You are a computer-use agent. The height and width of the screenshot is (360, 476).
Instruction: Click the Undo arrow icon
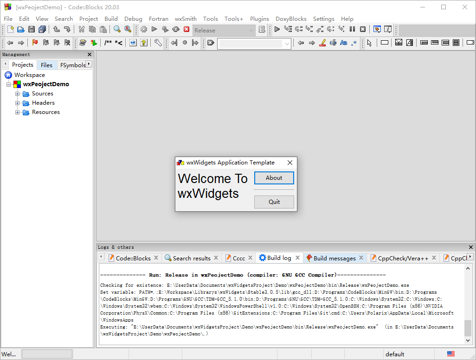(57, 29)
